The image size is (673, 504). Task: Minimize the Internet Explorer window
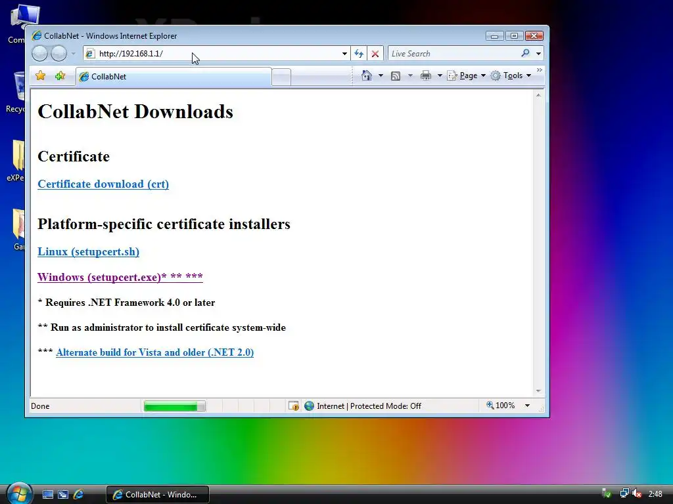[x=494, y=36]
